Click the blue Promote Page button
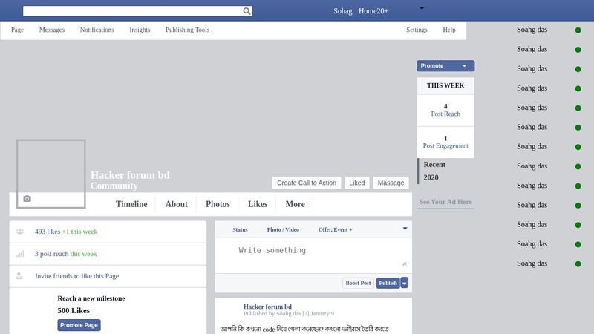This screenshot has height=334, width=594. point(79,325)
